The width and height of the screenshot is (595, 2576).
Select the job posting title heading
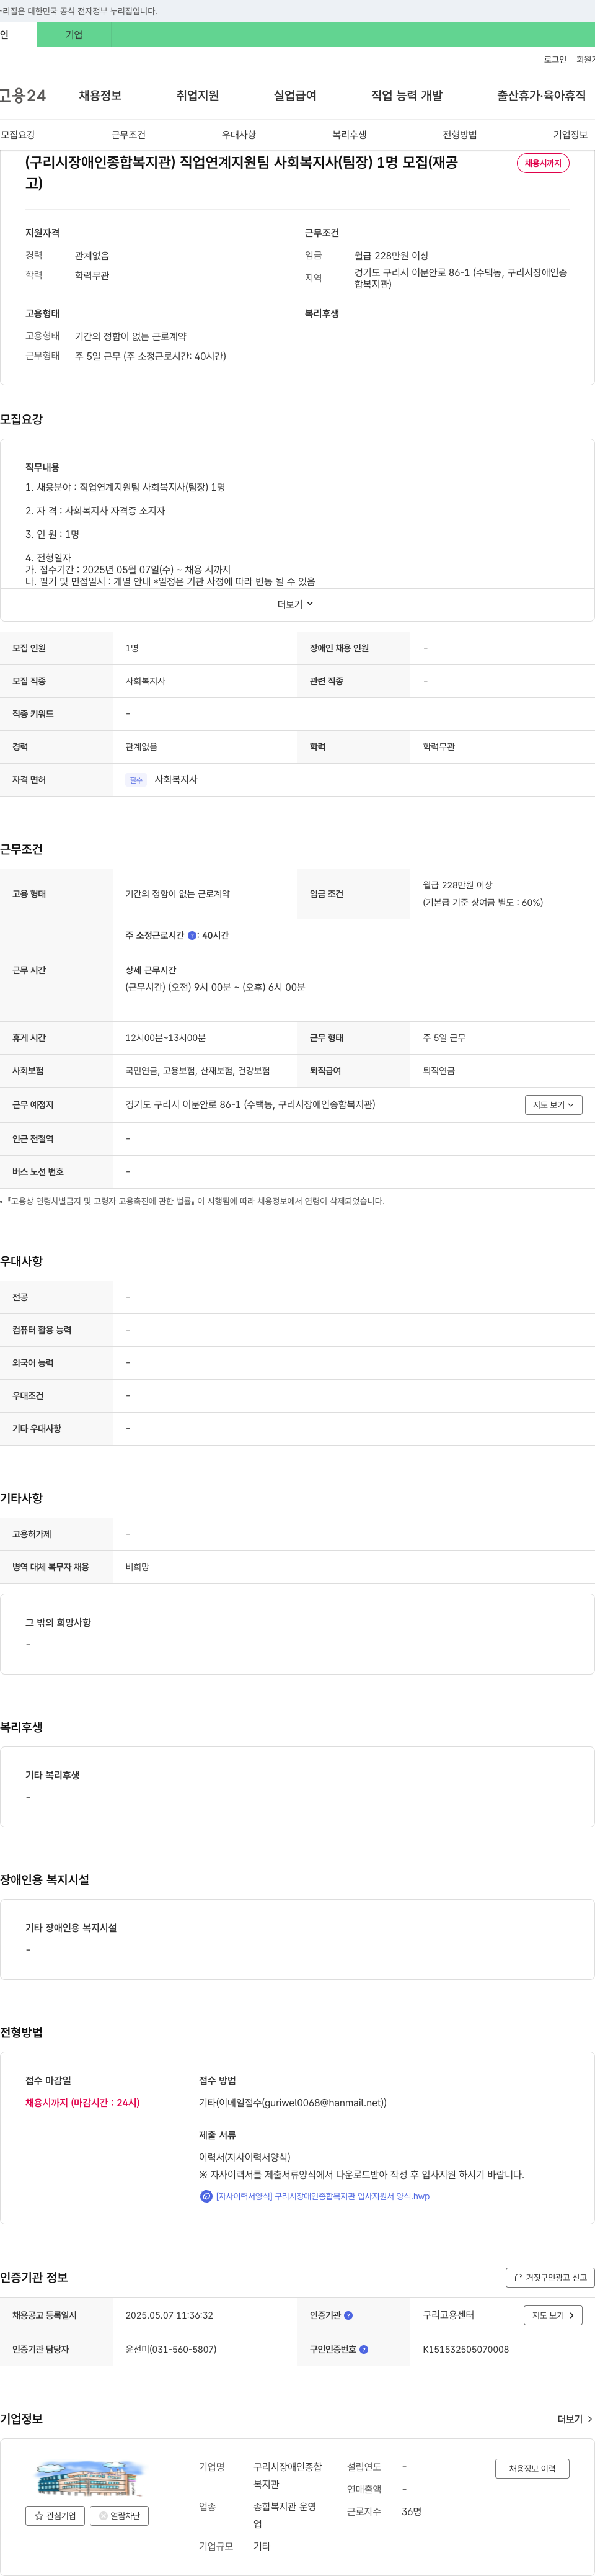pos(242,173)
